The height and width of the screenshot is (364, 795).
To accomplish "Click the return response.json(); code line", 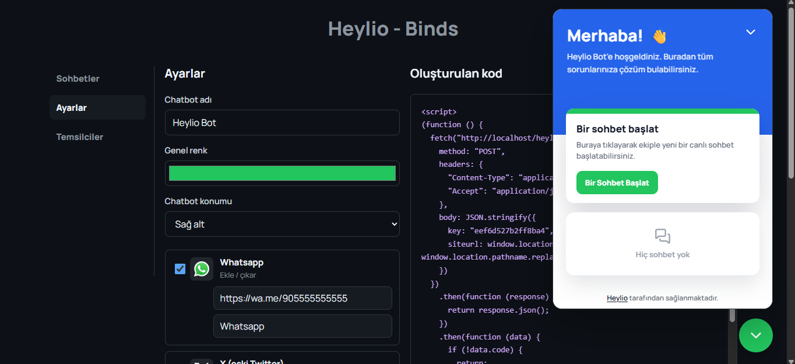I will [x=498, y=310].
